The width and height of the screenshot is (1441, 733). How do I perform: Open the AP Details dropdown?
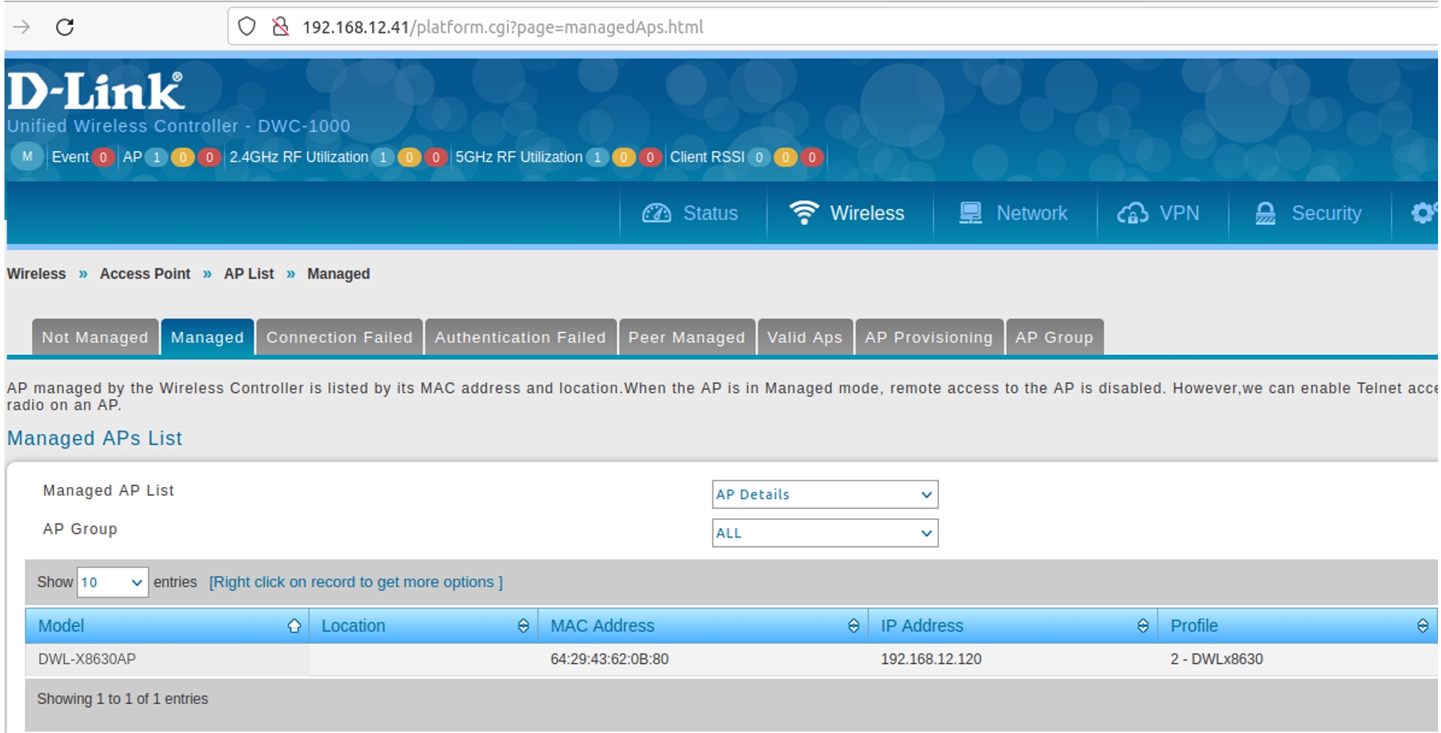[825, 495]
